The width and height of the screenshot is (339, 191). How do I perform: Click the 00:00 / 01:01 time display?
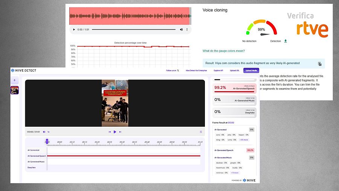[x=33, y=132]
